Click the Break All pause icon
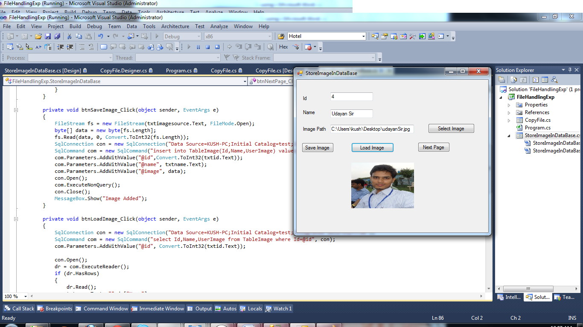 198,47
